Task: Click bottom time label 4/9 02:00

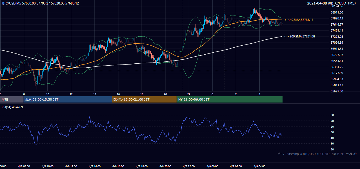Action: 236,166
